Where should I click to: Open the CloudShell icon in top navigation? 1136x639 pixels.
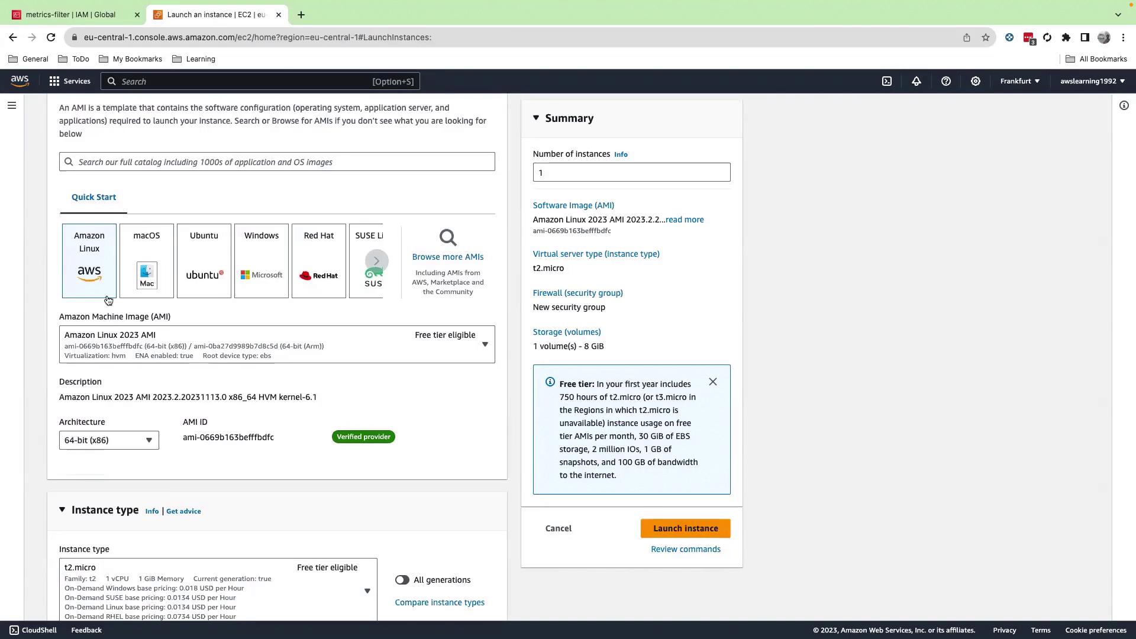pyautogui.click(x=886, y=81)
